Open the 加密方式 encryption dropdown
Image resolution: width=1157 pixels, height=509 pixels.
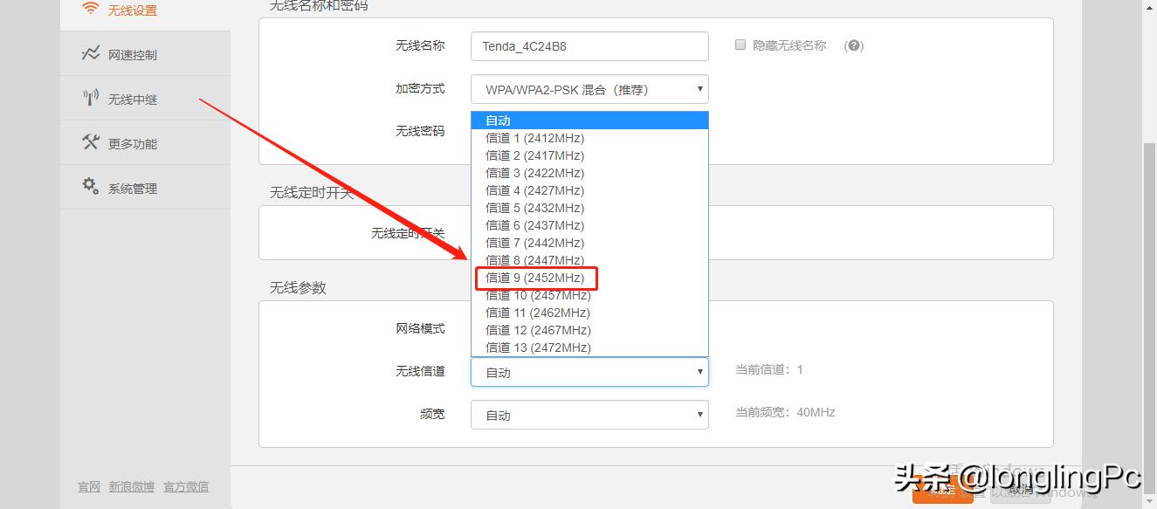coord(589,88)
